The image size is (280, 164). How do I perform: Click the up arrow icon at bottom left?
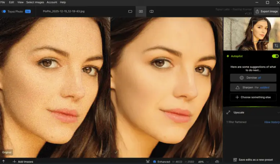pos(3,161)
